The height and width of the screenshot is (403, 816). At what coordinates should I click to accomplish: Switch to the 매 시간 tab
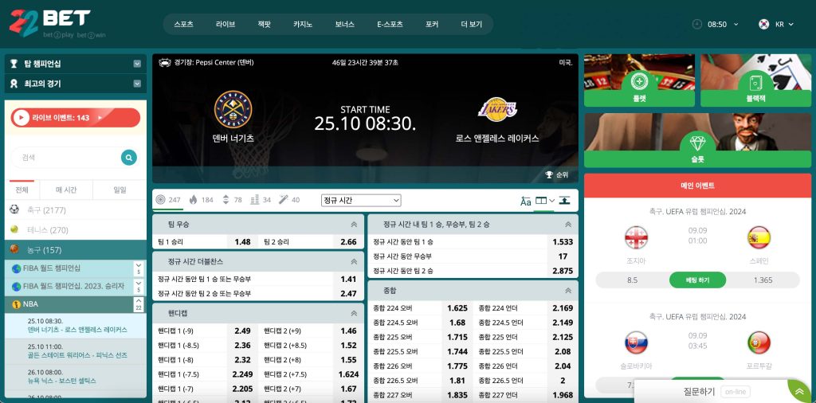click(67, 190)
